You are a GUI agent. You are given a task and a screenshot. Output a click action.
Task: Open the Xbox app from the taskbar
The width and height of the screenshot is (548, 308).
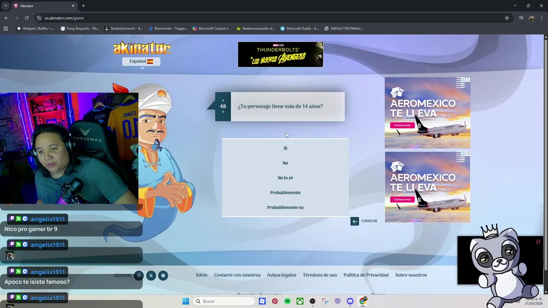point(300,301)
